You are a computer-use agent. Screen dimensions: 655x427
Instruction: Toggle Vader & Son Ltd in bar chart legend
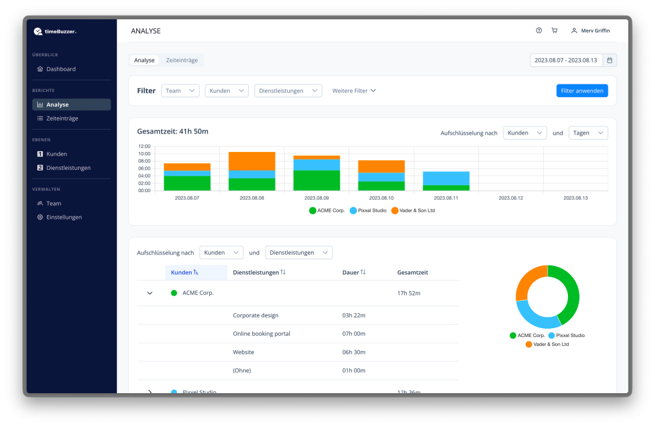(413, 211)
